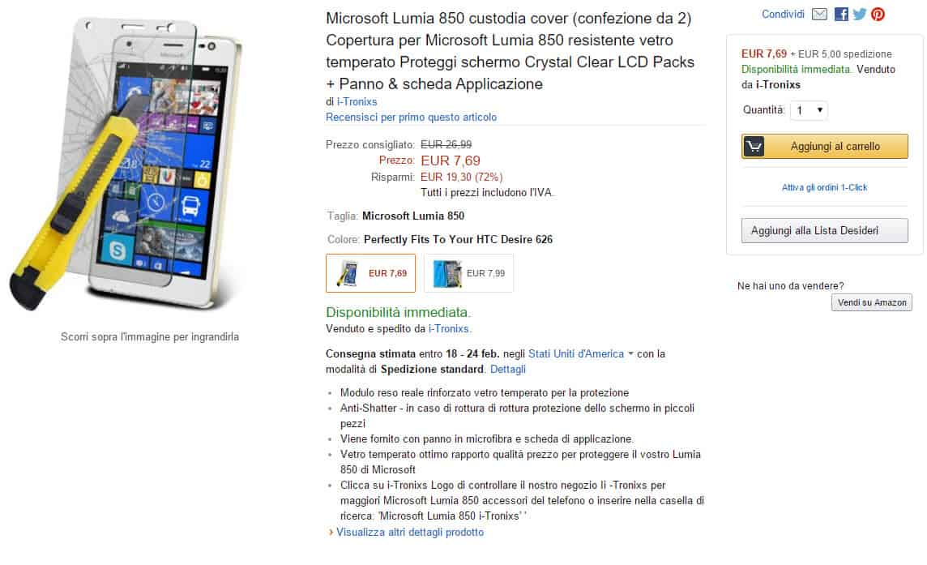Expand Stati Uniti d'America delivery location
This screenshot has width=927, height=565.
[x=576, y=354]
